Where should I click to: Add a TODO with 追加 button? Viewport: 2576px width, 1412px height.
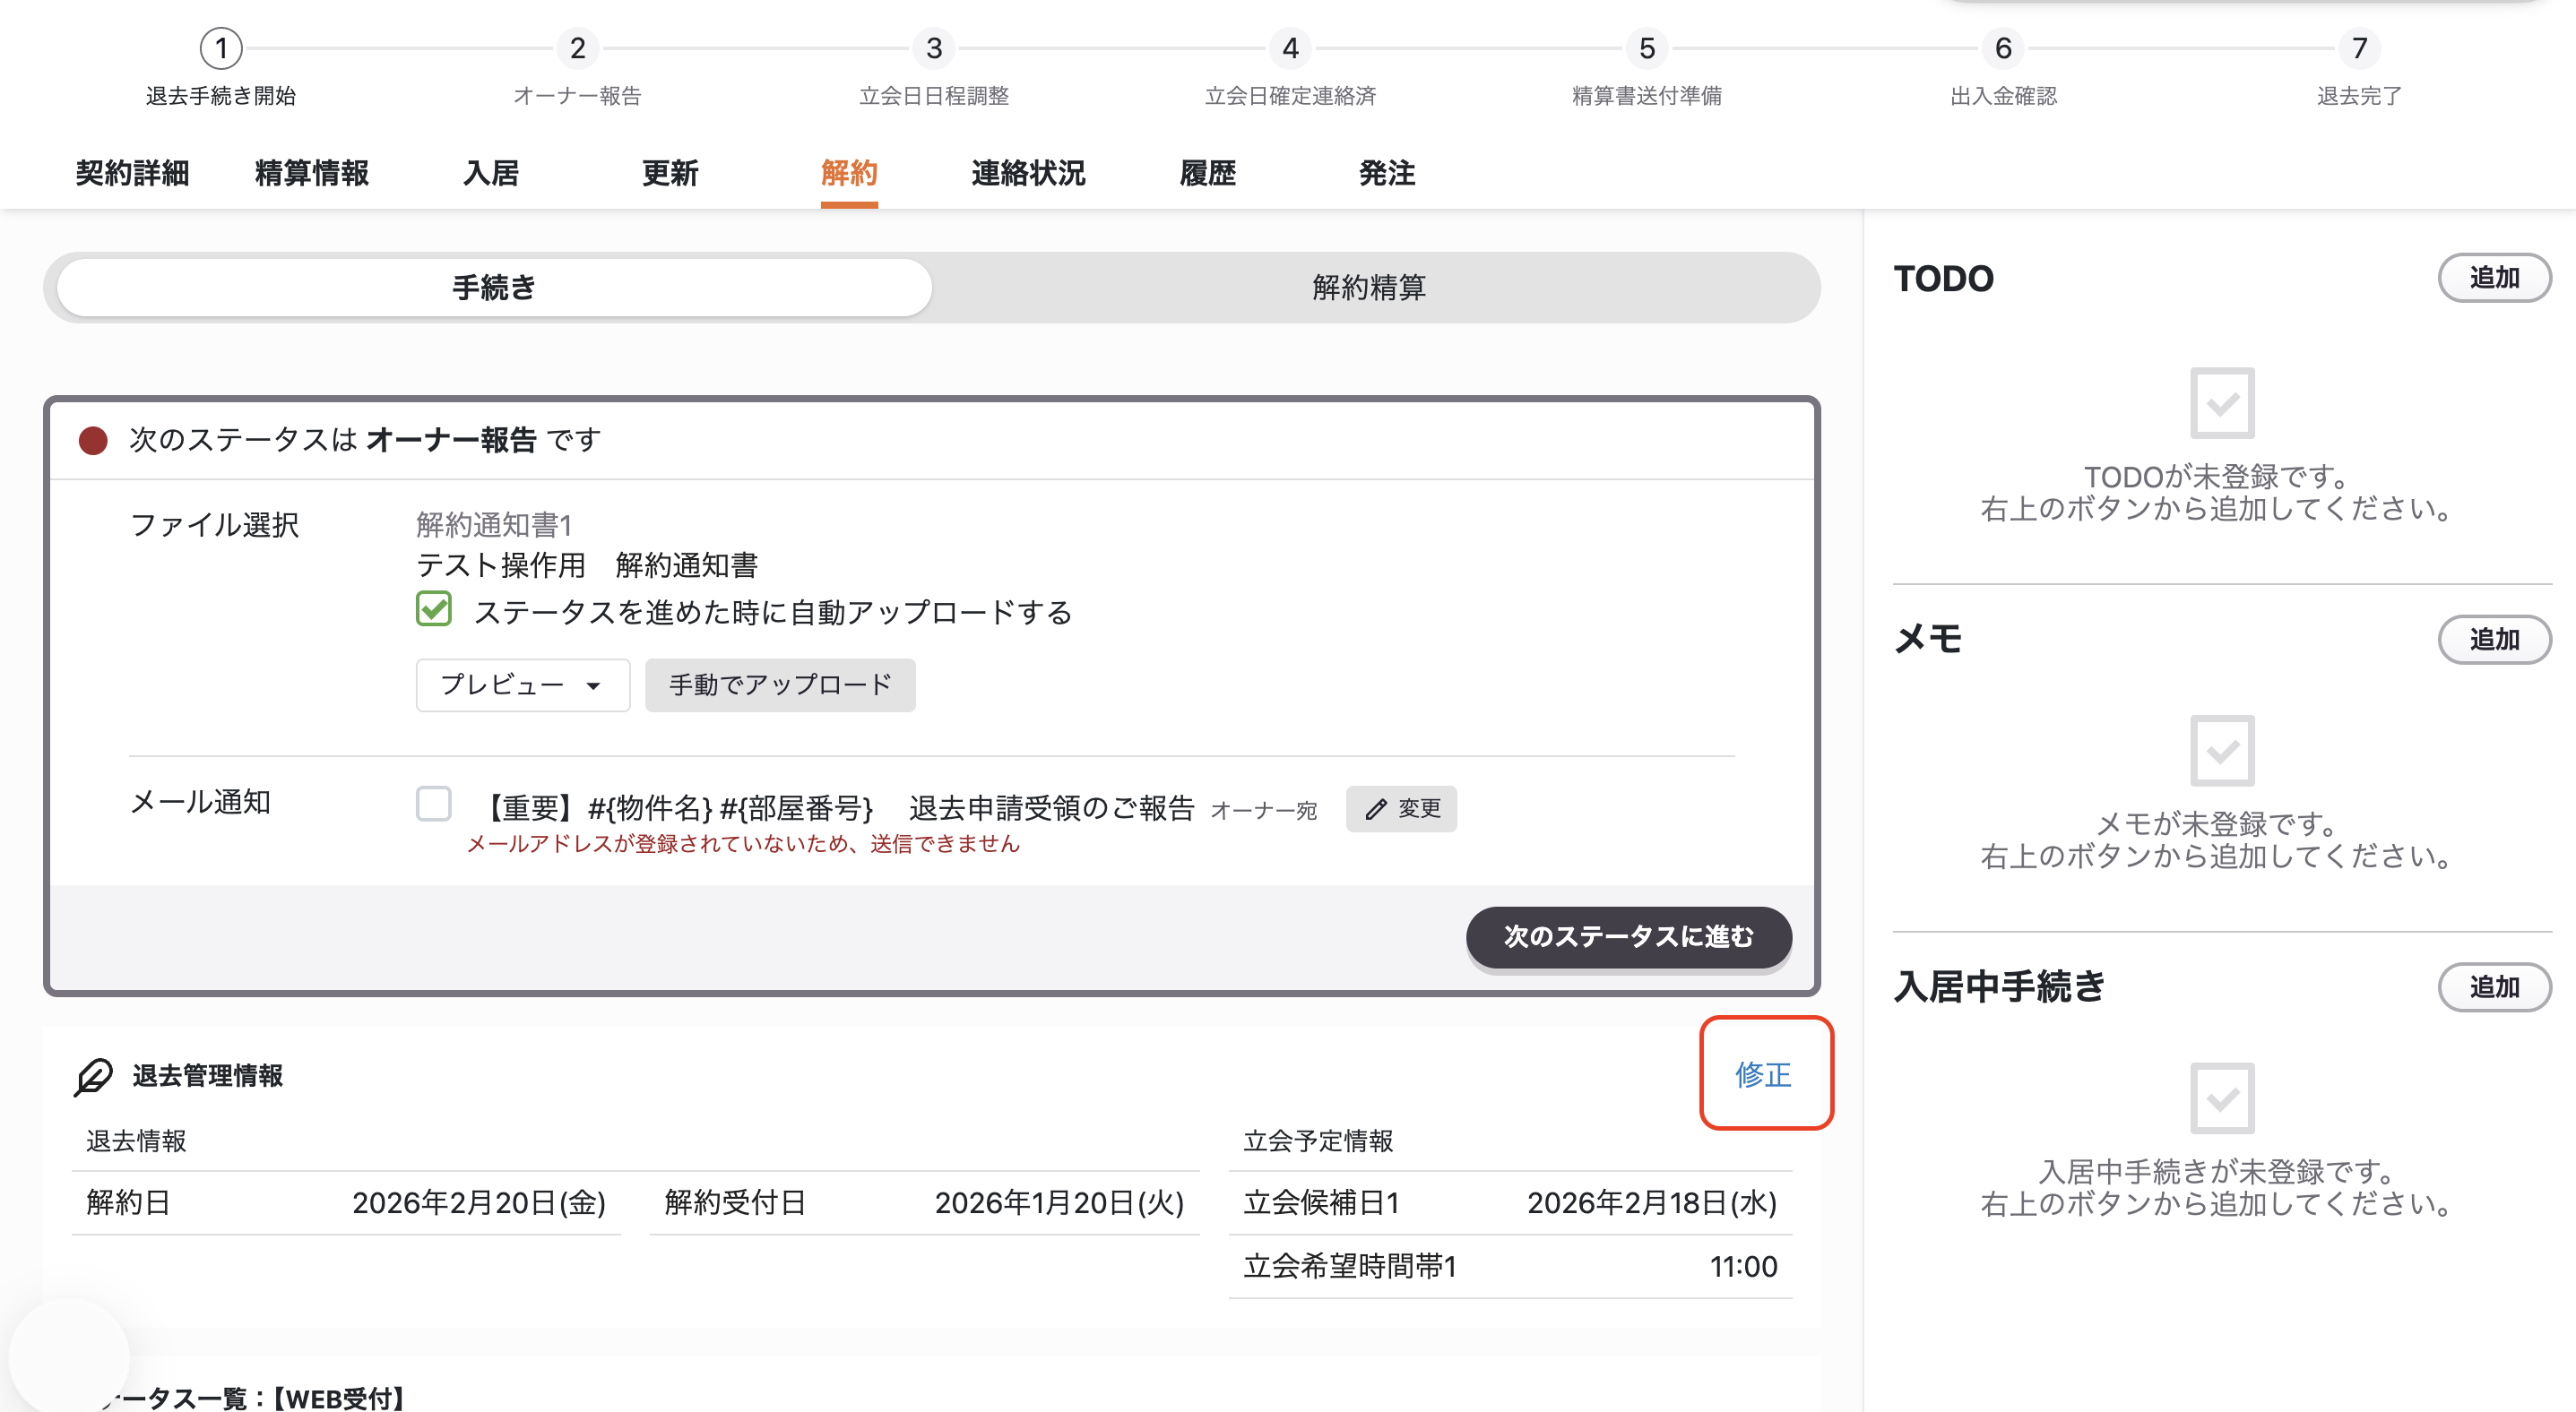pyautogui.click(x=2494, y=278)
